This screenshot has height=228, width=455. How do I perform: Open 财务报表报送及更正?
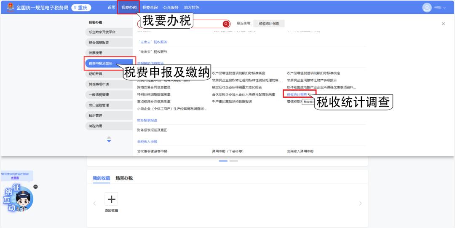[152, 130]
